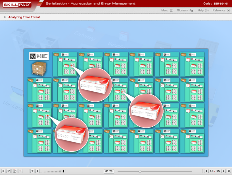The height and width of the screenshot is (175, 232).
Task: Click the playback progress slider handle
Action: (140, 171)
